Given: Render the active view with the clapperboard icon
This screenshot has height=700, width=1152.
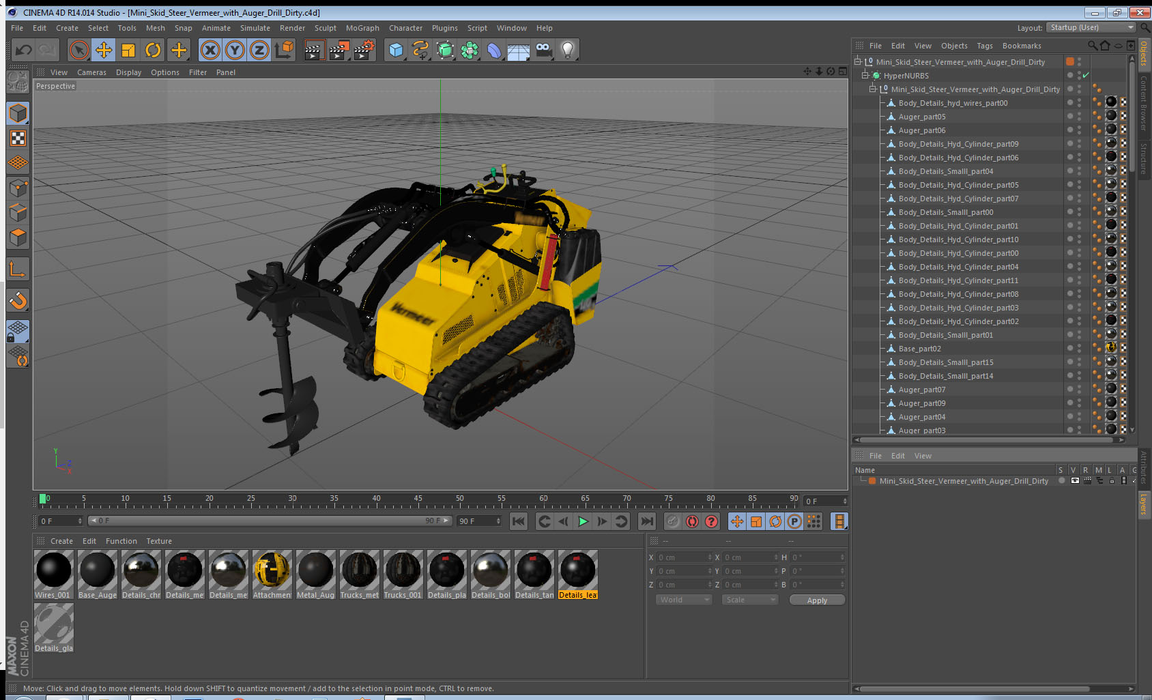Looking at the screenshot, I should [314, 50].
